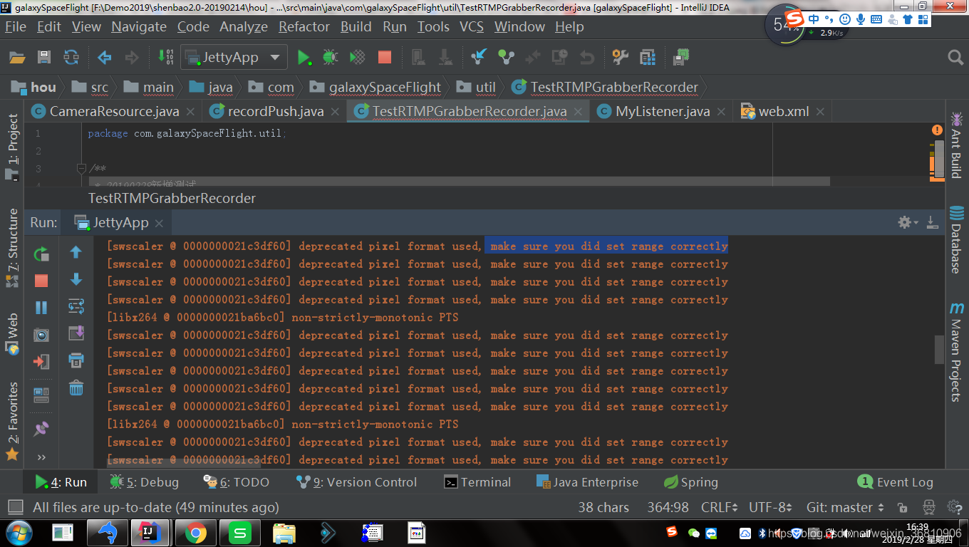
Task: Open the Refactor menu
Action: coord(304,26)
